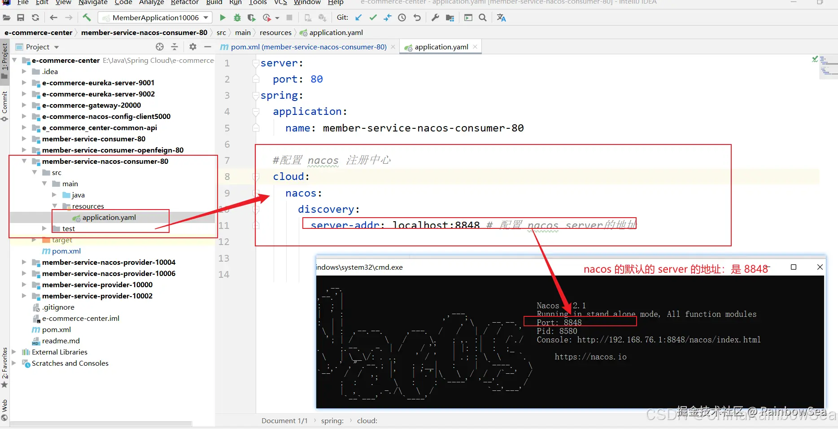Viewport: 838px width, 429px height.
Task: Click the inspection checkmark at editor top-right
Action: 815,59
